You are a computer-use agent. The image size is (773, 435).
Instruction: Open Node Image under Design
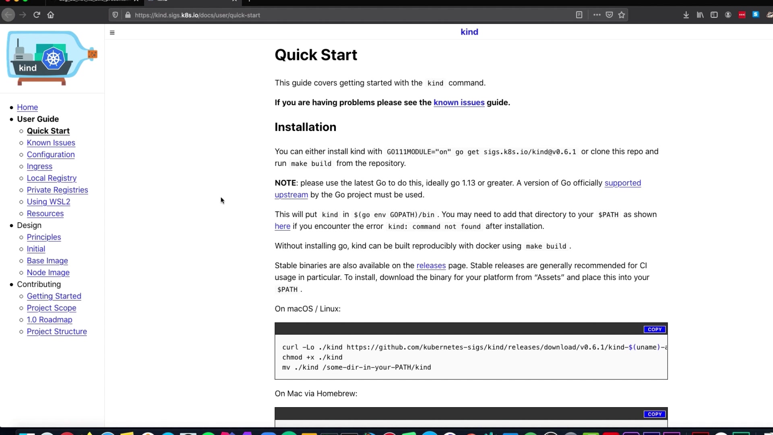tap(48, 273)
